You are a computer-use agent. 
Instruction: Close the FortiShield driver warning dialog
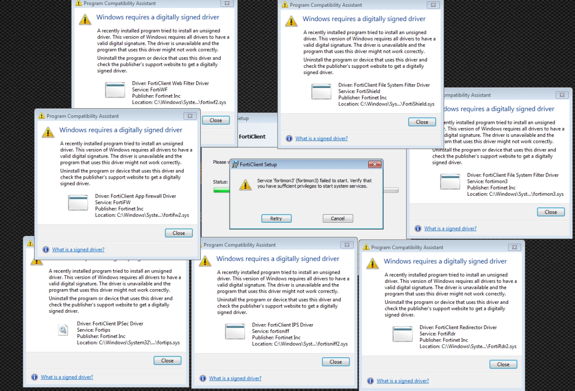tap(422, 122)
